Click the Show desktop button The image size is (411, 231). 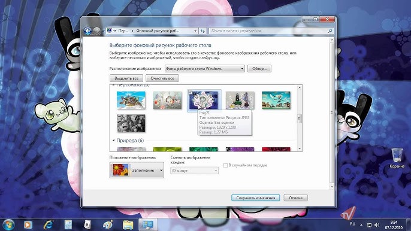[x=409, y=224]
